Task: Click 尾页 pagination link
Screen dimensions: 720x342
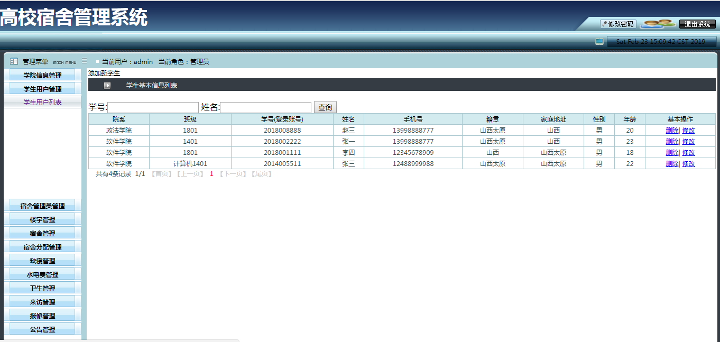Action: pyautogui.click(x=262, y=174)
